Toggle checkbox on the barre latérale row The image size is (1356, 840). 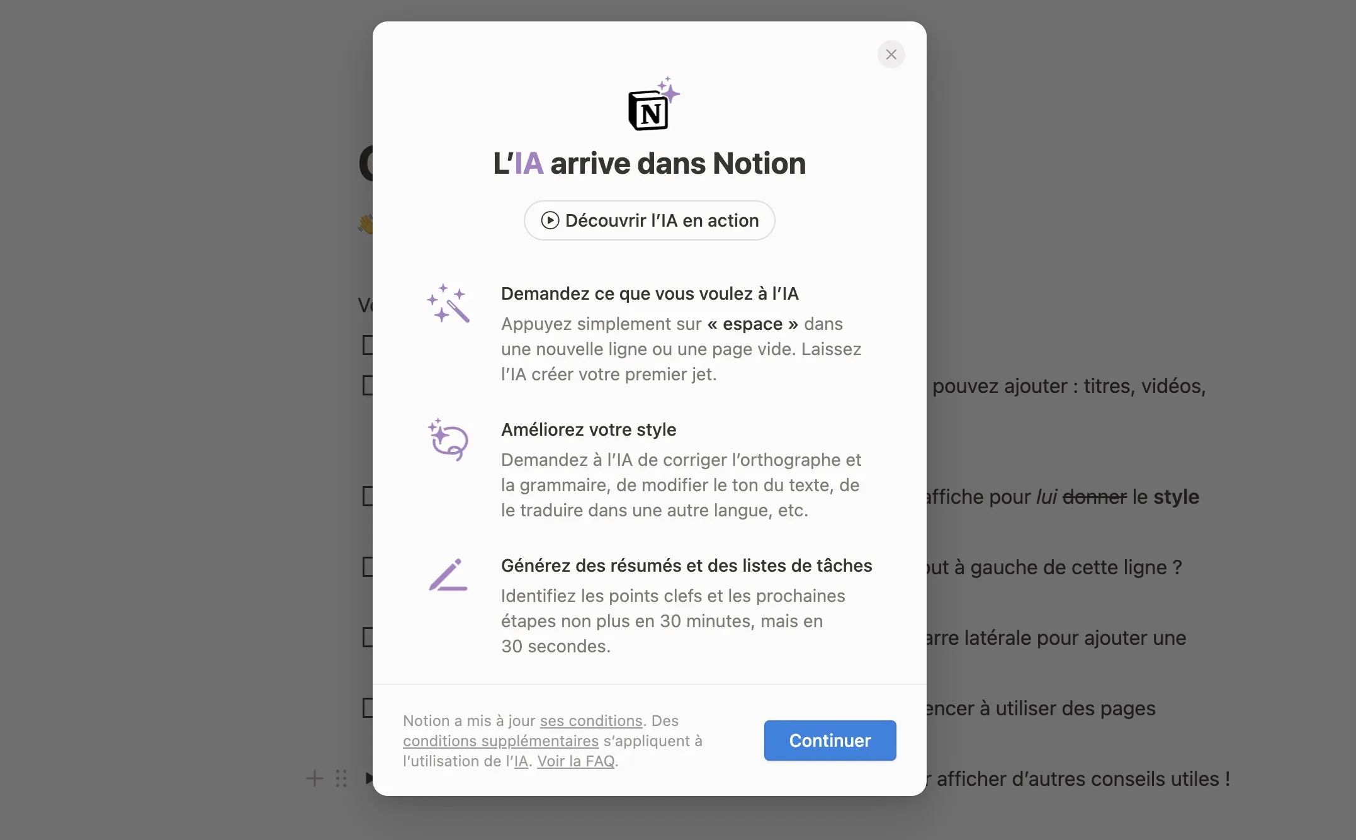[368, 637]
